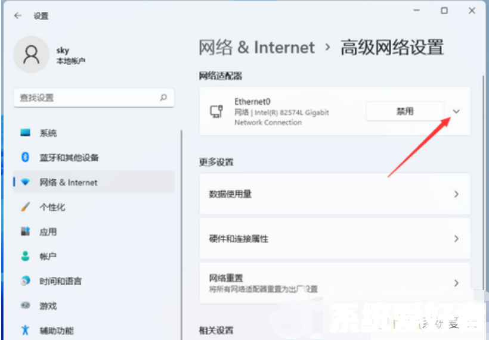Click the search magnifier icon
Screen dimensions: 489x340
pos(163,98)
